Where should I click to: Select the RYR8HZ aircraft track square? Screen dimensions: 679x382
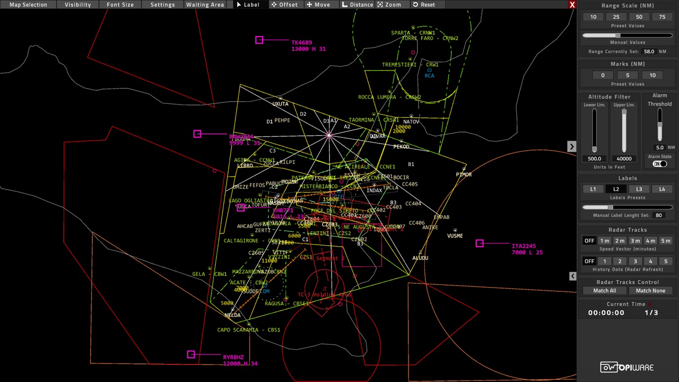pyautogui.click(x=191, y=354)
